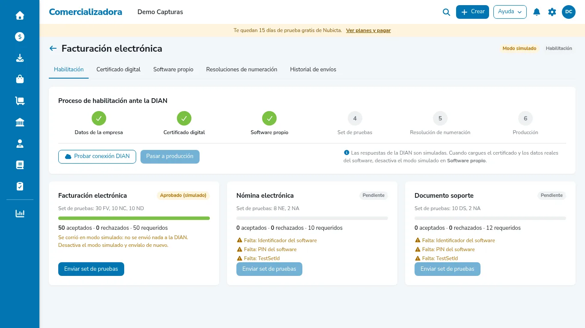Open the shopping bag sidebar icon
The height and width of the screenshot is (328, 585).
click(x=20, y=79)
